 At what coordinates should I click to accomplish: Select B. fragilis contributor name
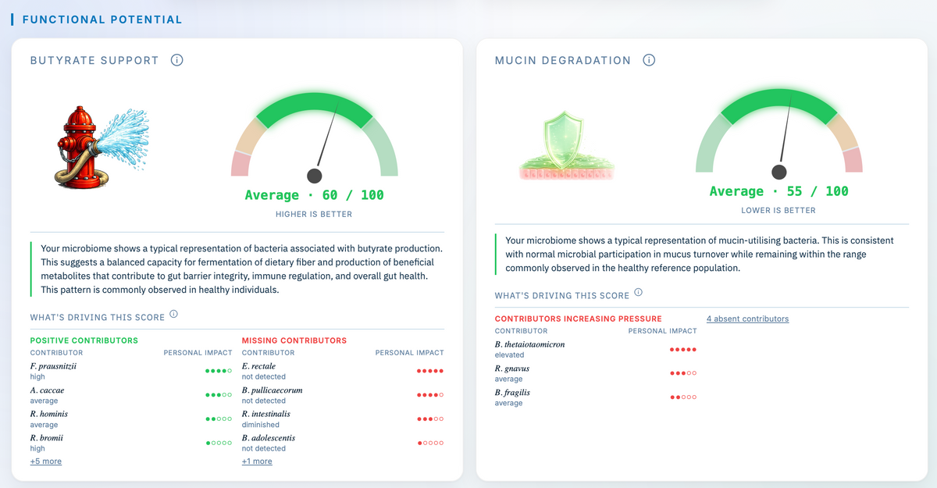click(x=511, y=393)
